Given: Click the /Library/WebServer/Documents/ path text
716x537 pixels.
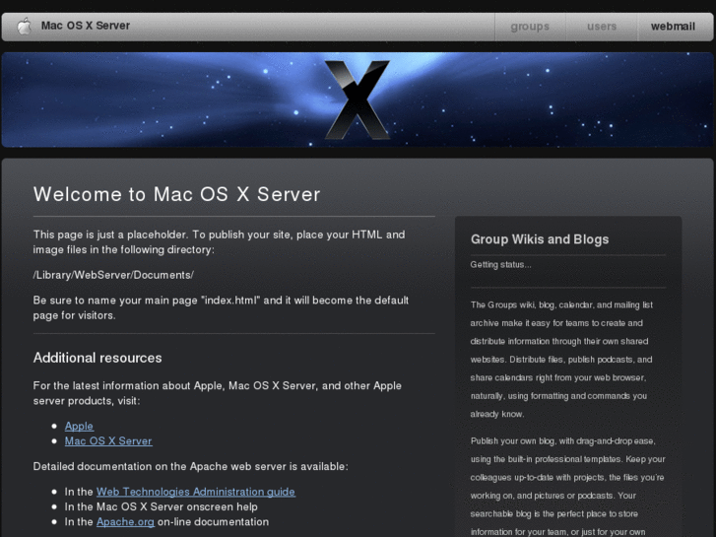Looking at the screenshot, I should [113, 275].
